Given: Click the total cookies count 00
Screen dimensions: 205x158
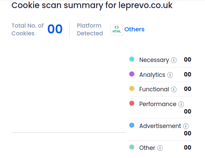Looking at the screenshot, I should point(55,29).
